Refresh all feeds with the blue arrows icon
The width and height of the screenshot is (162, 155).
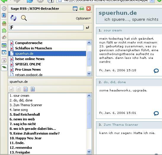13,18
